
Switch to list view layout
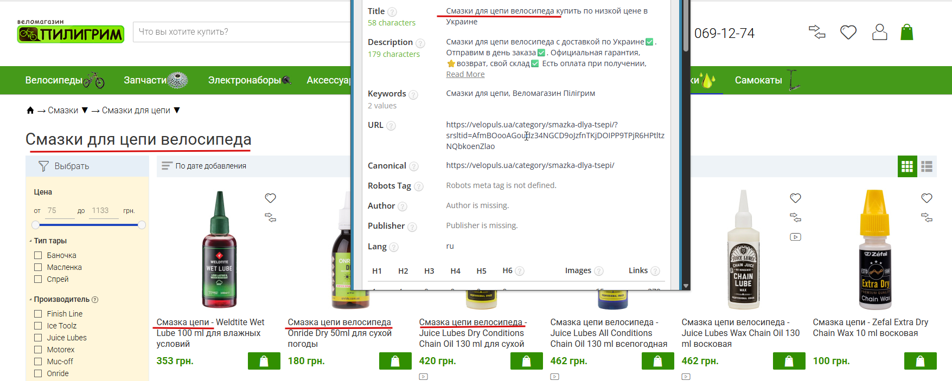coord(927,166)
